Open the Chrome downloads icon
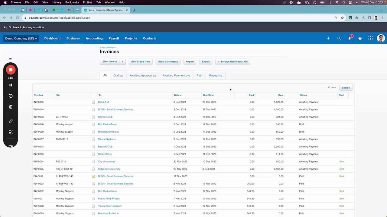The image size is (387, 217). click(x=363, y=18)
